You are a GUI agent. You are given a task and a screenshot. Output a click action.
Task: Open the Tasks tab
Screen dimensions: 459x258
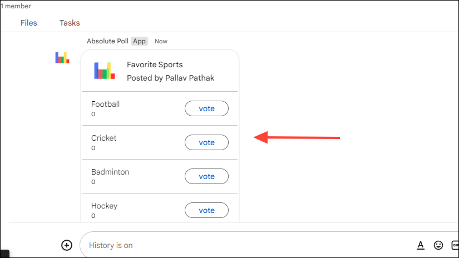pos(70,23)
